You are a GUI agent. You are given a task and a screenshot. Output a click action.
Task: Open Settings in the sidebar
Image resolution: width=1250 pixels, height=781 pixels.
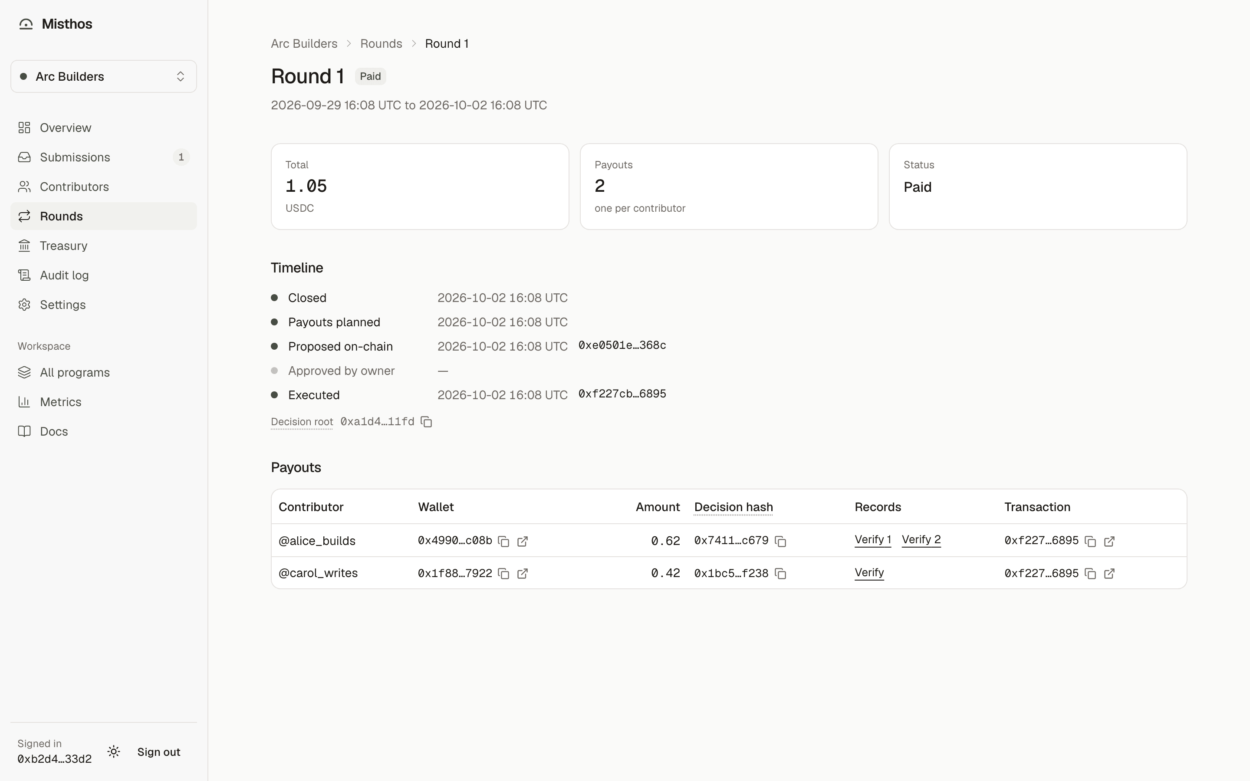(x=103, y=304)
